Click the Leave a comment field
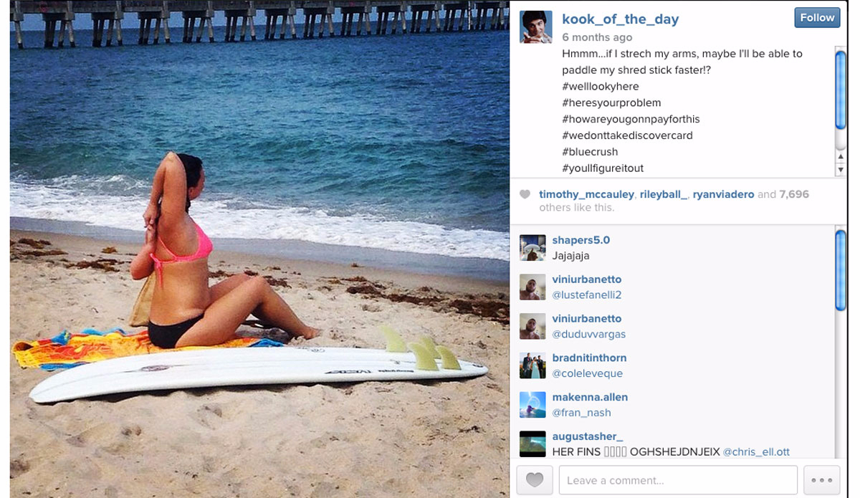This screenshot has height=498, width=860. coord(678,480)
